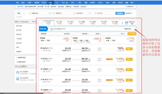The image size is (162, 94).
Task: Expand booking for the ¥1770 flight
Action: coord(129,91)
